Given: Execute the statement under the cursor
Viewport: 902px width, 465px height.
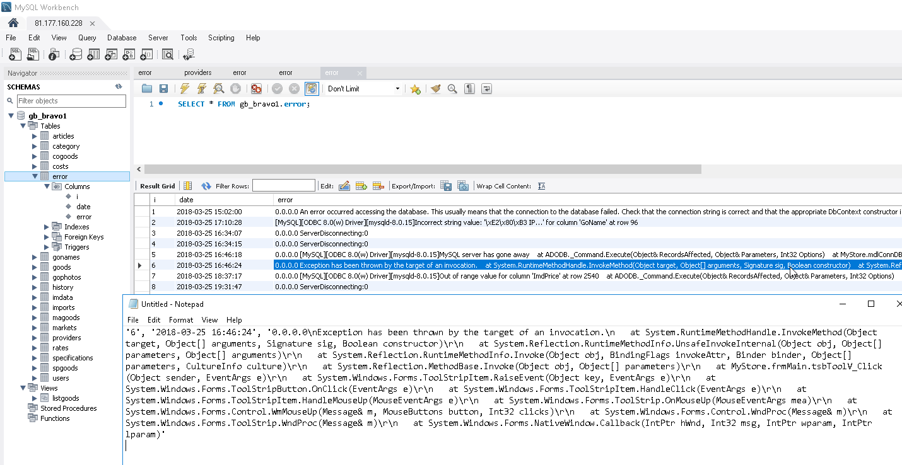Looking at the screenshot, I should pyautogui.click(x=202, y=89).
